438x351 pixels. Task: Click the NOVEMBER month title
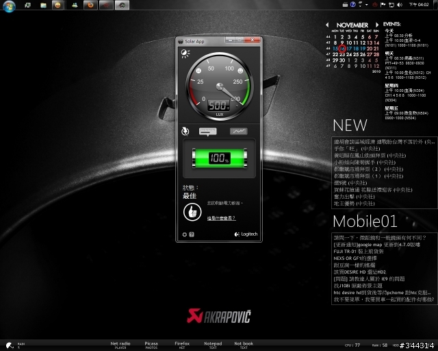(352, 25)
